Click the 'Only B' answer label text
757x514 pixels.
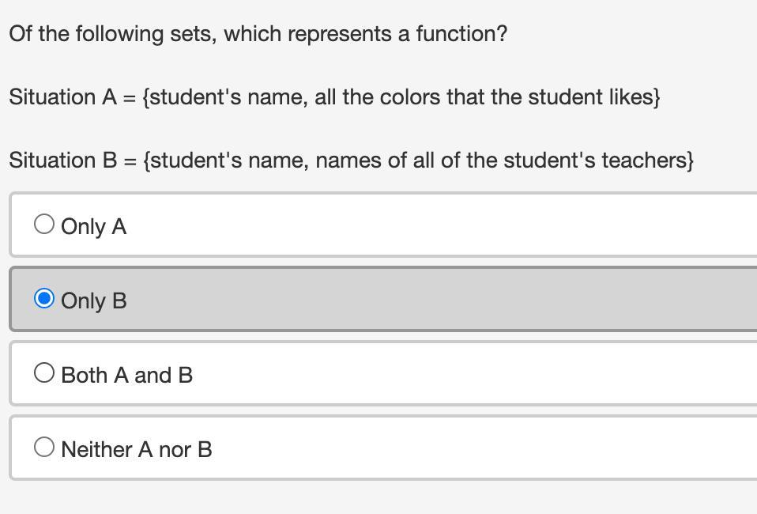point(93,300)
